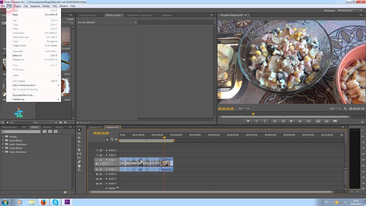Filter by 32-bit effects
366x206 pixels.
point(50,132)
